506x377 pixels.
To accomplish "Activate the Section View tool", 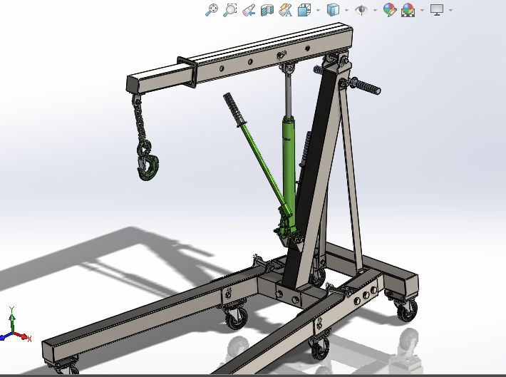I will tap(267, 10).
